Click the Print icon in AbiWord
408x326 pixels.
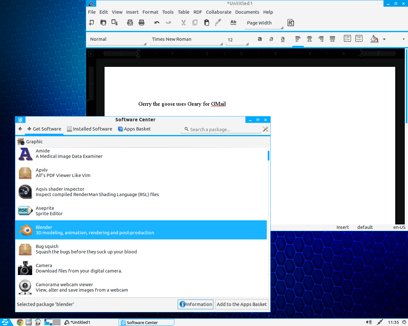click(142, 23)
